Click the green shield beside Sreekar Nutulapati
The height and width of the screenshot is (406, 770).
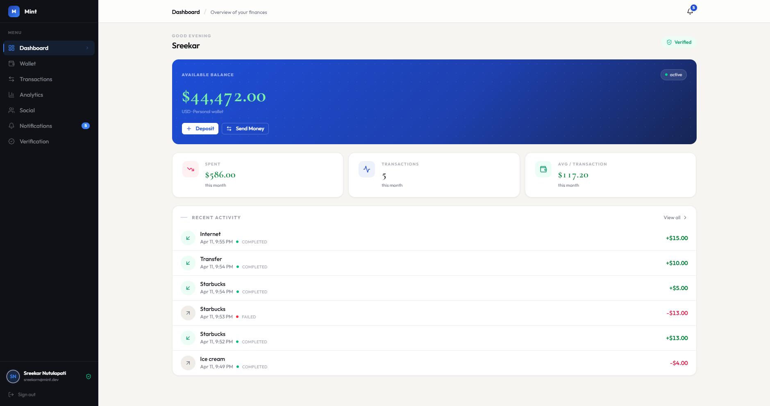coord(89,377)
